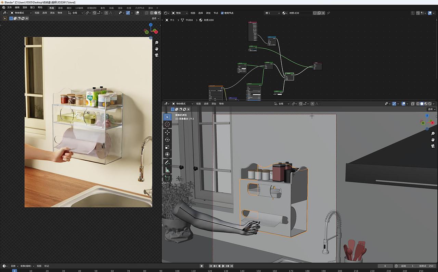Click zoom magnifier icon in left viewport
The height and width of the screenshot is (272, 438).
[x=156, y=42]
